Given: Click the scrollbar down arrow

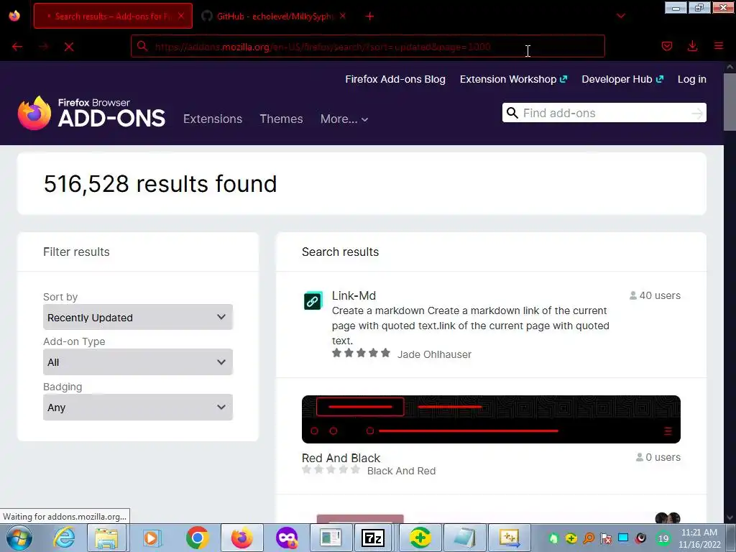Looking at the screenshot, I should (730, 517).
